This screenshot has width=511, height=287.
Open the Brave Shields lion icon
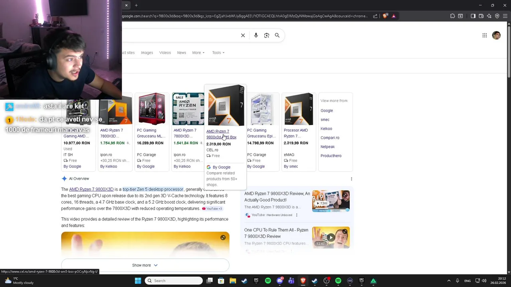[385, 16]
